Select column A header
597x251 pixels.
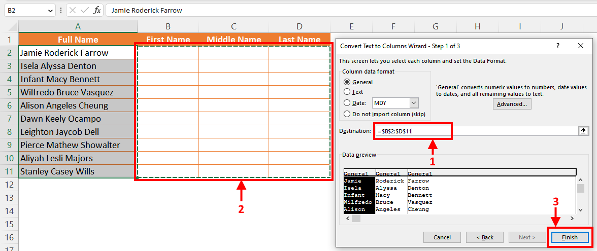(78, 26)
